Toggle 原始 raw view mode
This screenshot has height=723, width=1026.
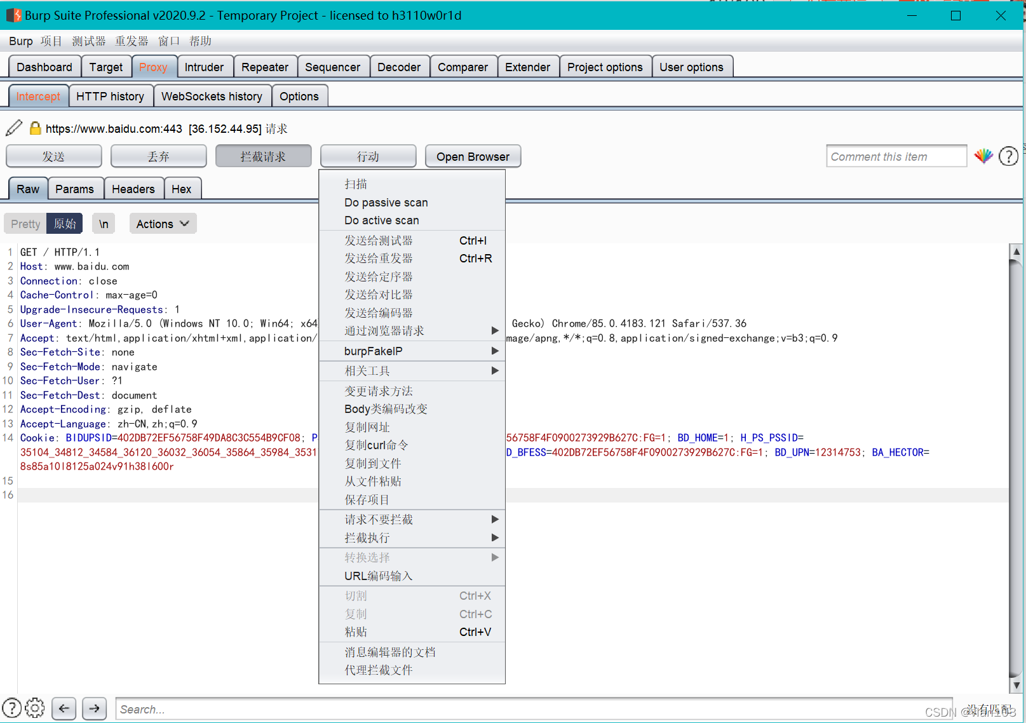[x=65, y=224]
